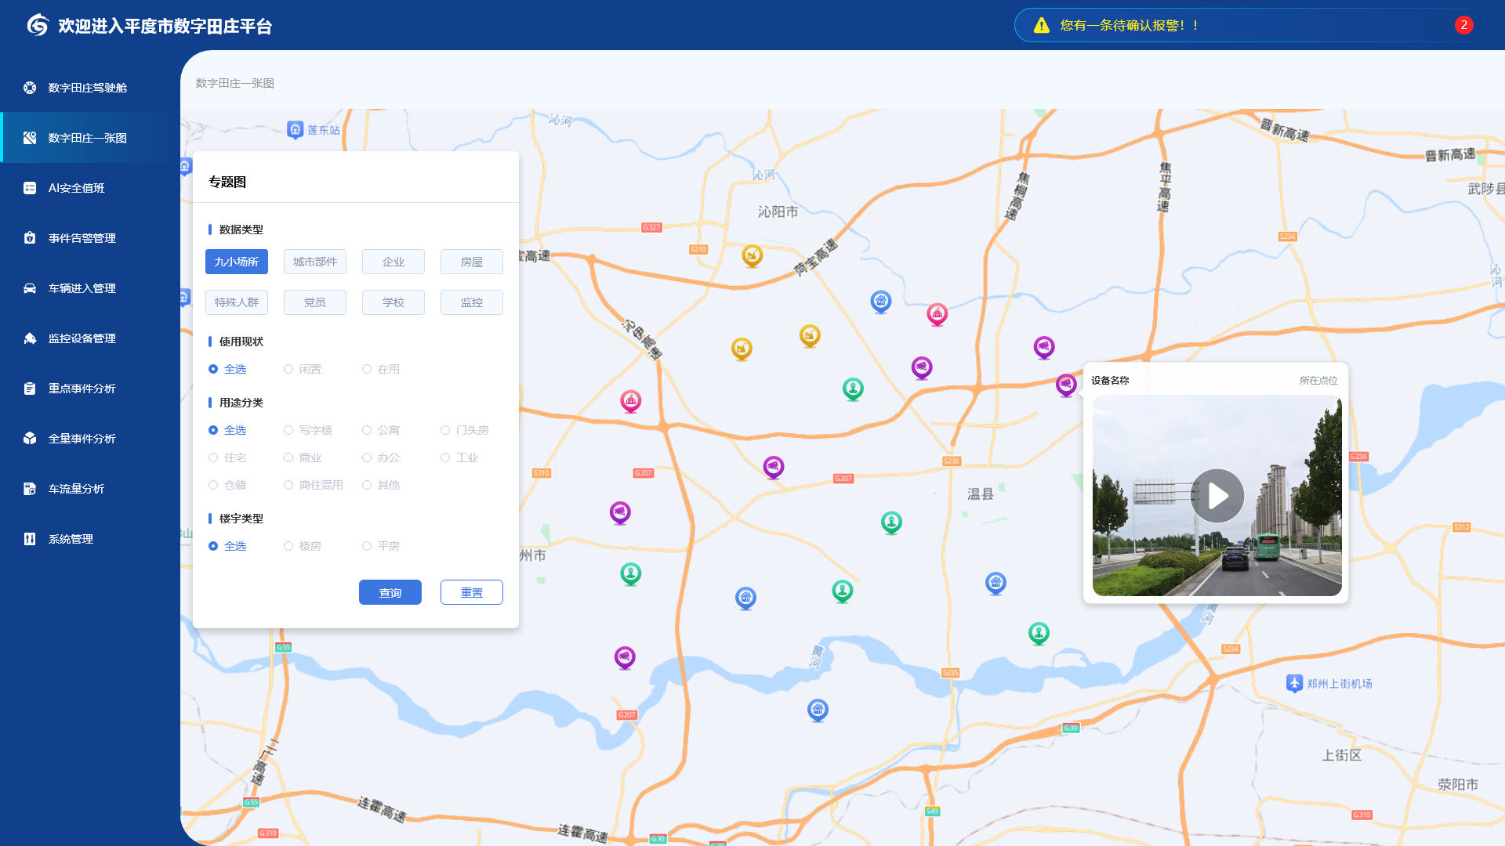Click the 监控设备管理 sidebar icon
Screen dimensions: 1505x846
coord(30,338)
